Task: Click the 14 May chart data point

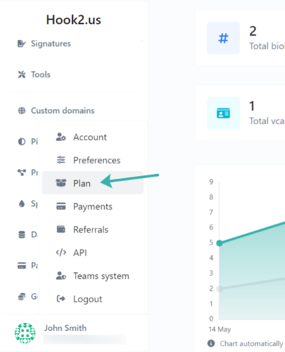Action: click(220, 243)
